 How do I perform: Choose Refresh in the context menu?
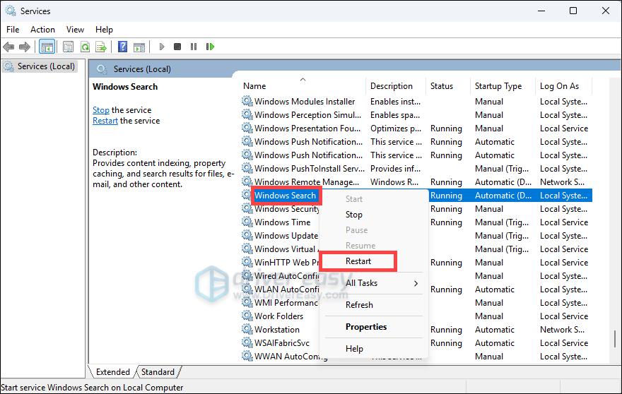373,305
